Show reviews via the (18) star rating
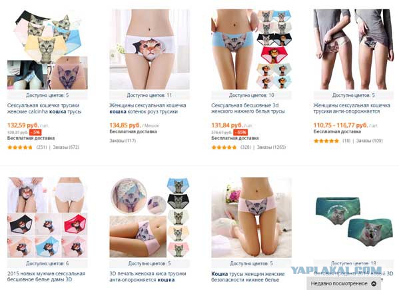 (x=332, y=141)
